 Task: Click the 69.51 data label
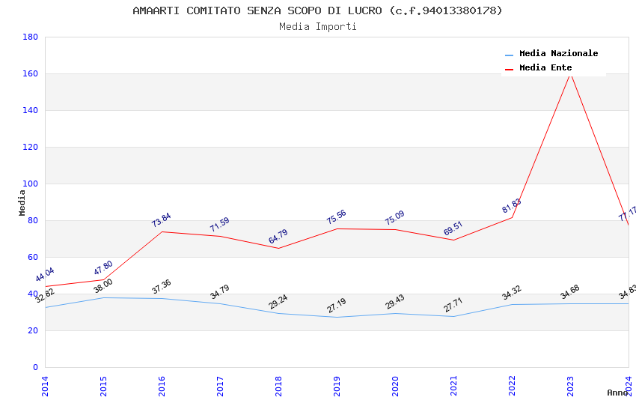[453, 228]
